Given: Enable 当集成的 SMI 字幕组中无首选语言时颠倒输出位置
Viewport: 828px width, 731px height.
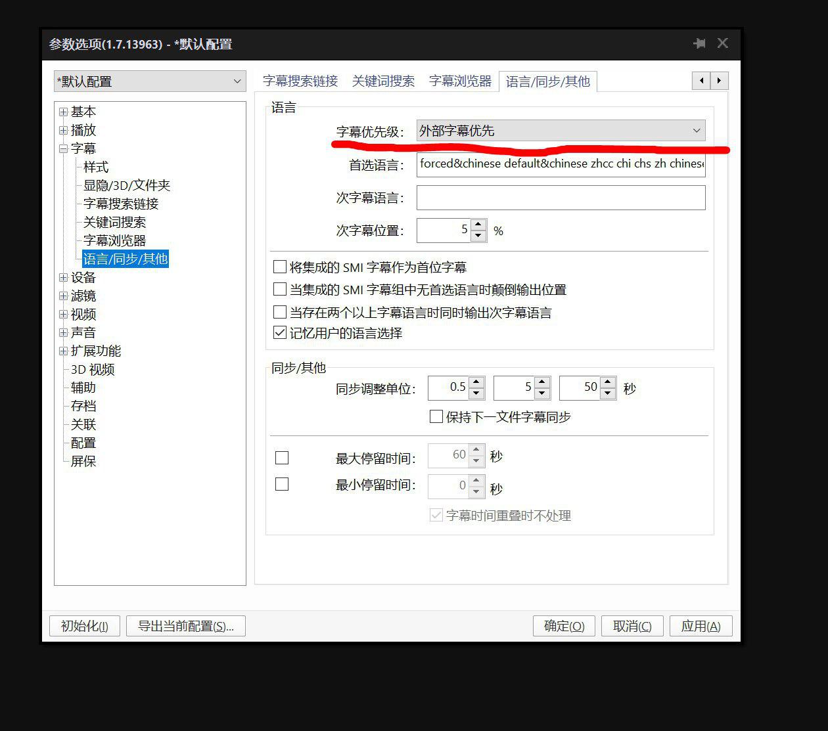Looking at the screenshot, I should coord(280,289).
